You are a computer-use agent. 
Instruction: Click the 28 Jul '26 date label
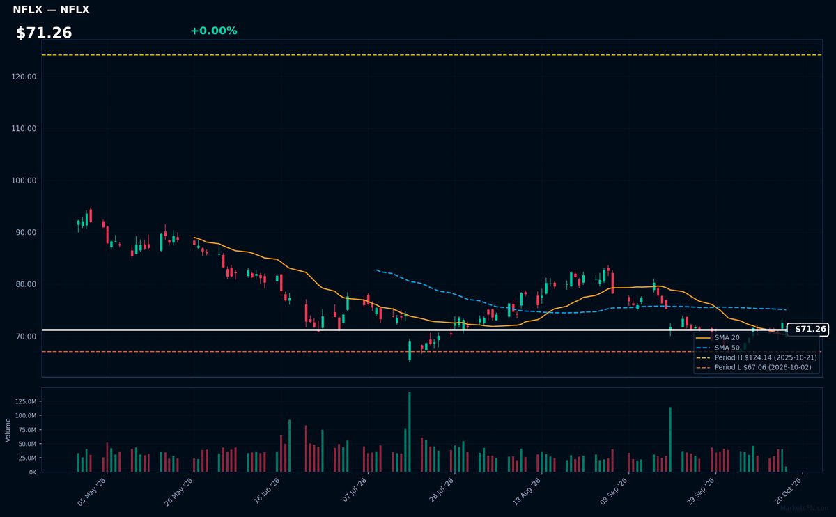coord(440,491)
